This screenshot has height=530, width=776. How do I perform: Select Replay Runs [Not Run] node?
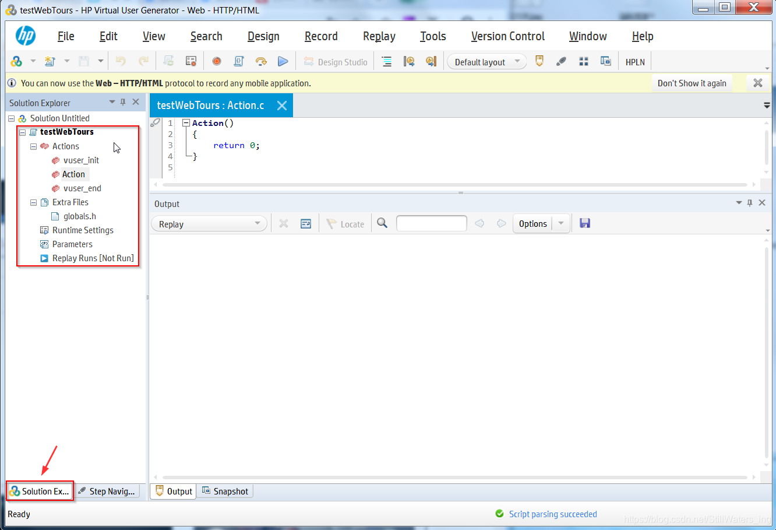pyautogui.click(x=93, y=258)
